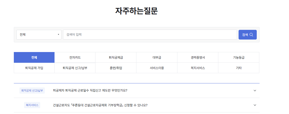This screenshot has height=114, width=289.
Task: Switch to the 복지서비스 tab
Action: click(x=198, y=68)
